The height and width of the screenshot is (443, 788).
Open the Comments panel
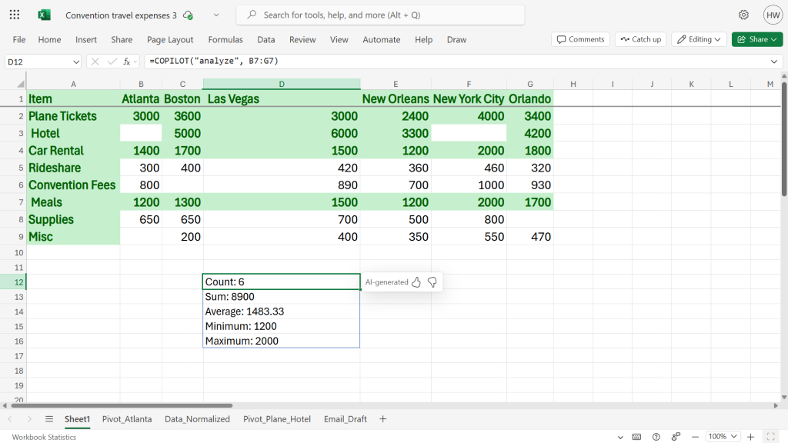point(580,39)
